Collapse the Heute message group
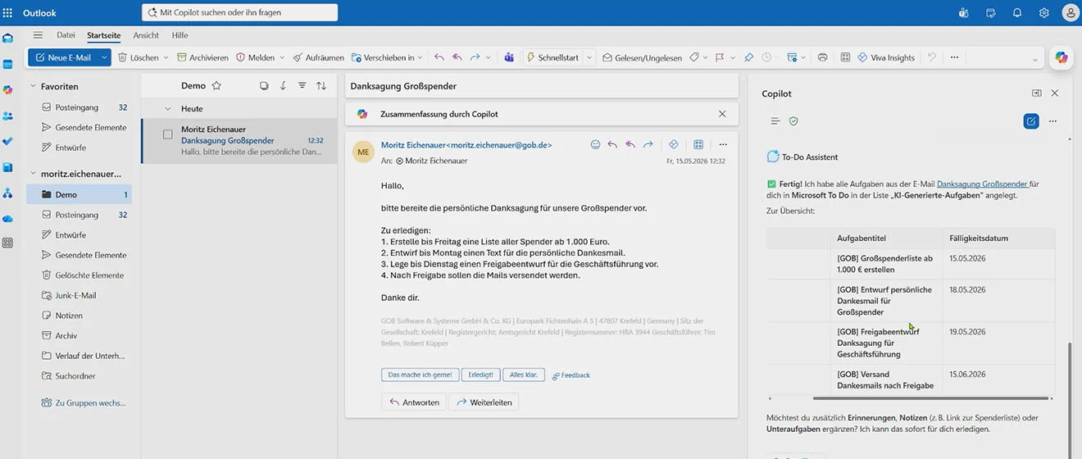Screen dimensions: 1082x459 tap(168, 108)
